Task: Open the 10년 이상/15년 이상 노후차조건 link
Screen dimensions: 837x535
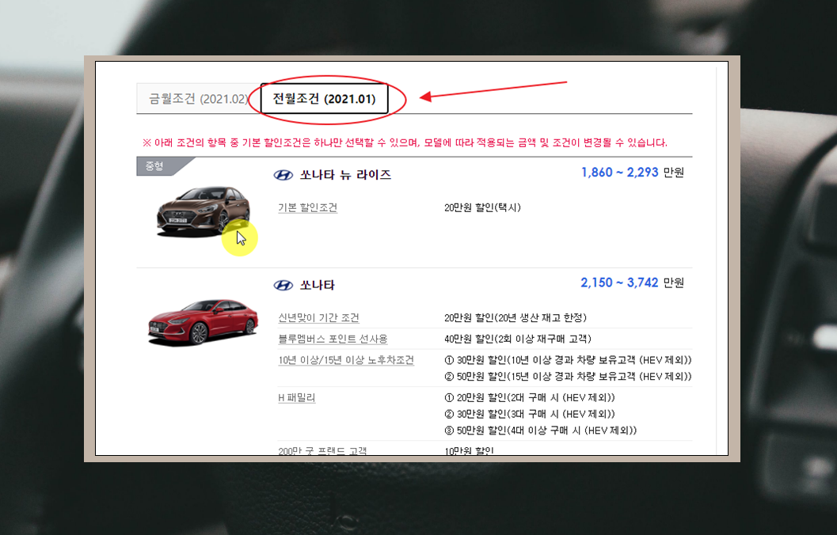Action: click(x=346, y=360)
